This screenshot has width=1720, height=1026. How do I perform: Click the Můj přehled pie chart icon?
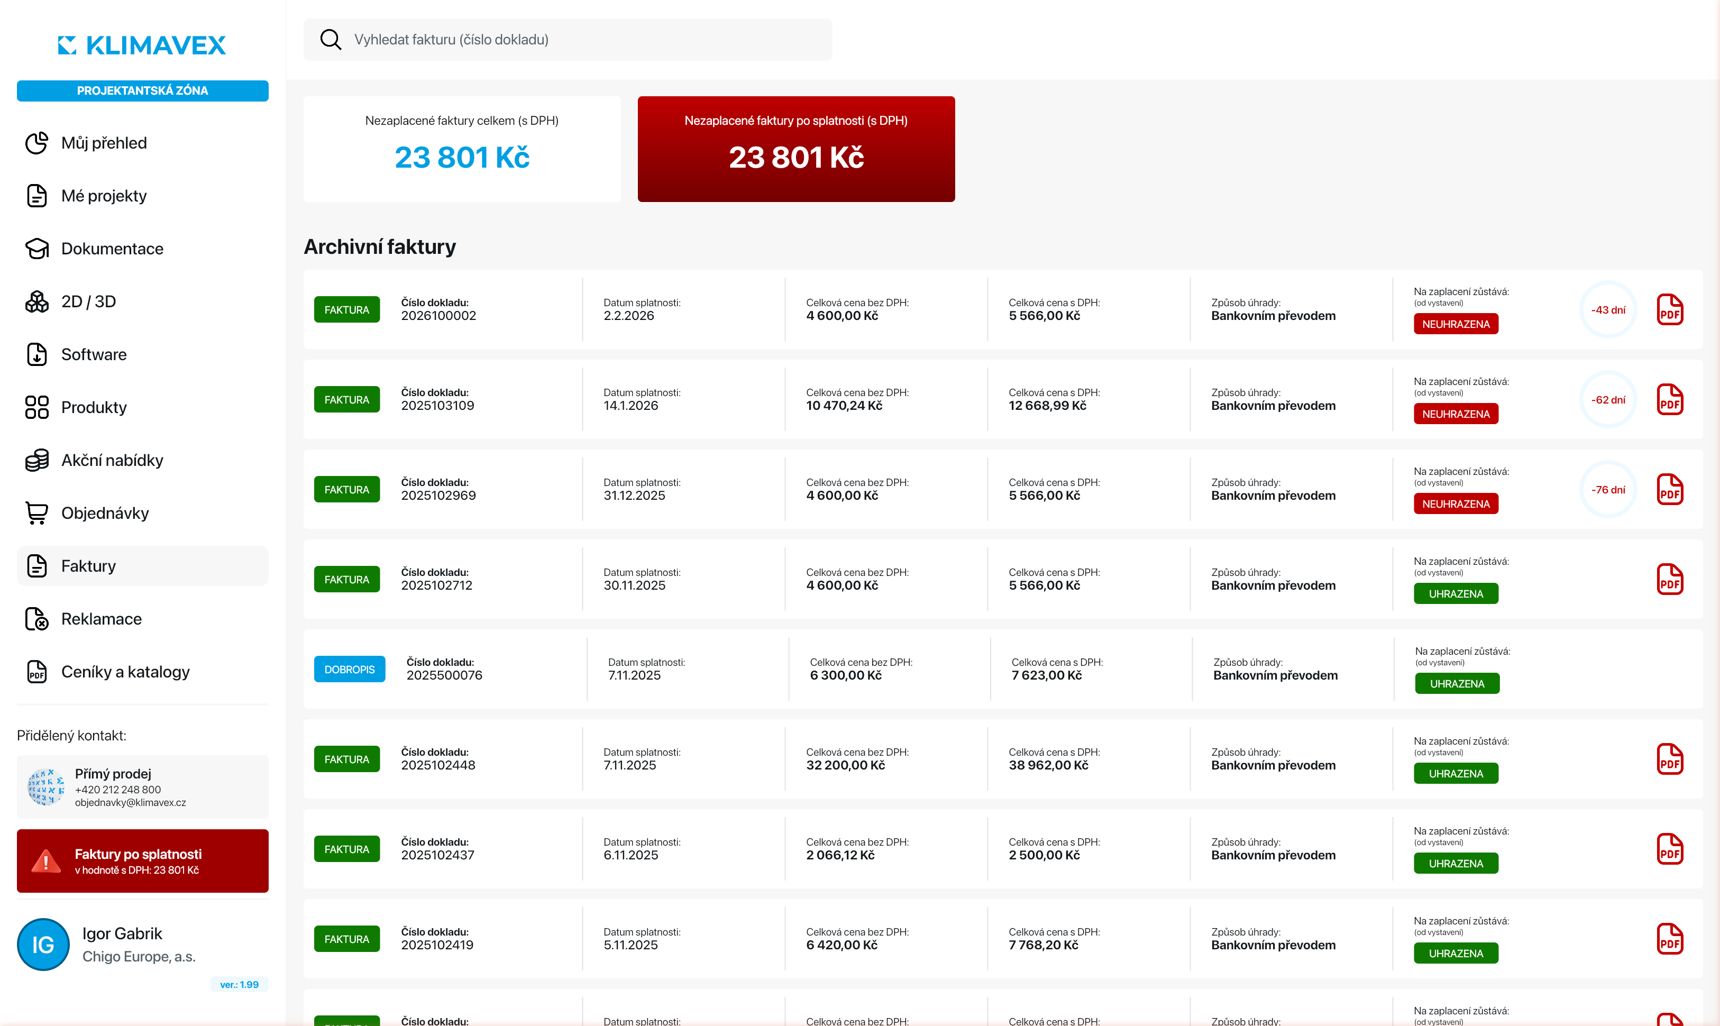click(x=36, y=143)
